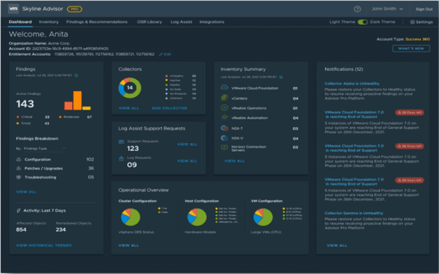Click the pencil Edit icon for entitlement accounts

pos(161,54)
